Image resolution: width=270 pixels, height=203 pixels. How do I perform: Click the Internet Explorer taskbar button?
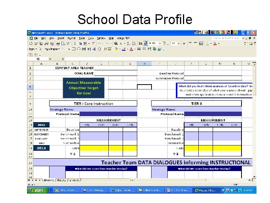(122, 190)
